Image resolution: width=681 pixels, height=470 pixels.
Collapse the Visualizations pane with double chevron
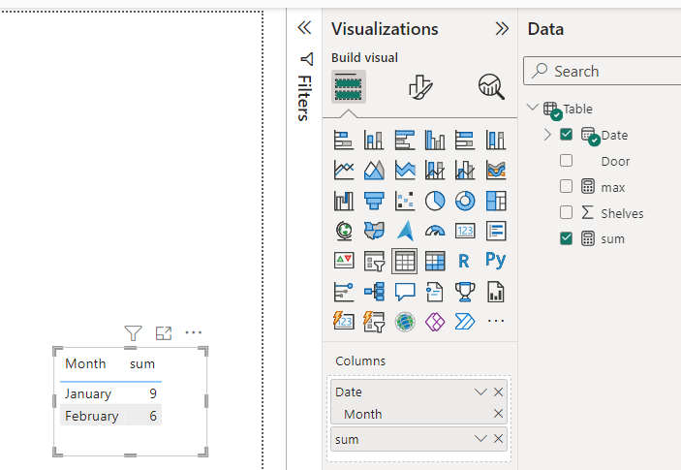[502, 29]
